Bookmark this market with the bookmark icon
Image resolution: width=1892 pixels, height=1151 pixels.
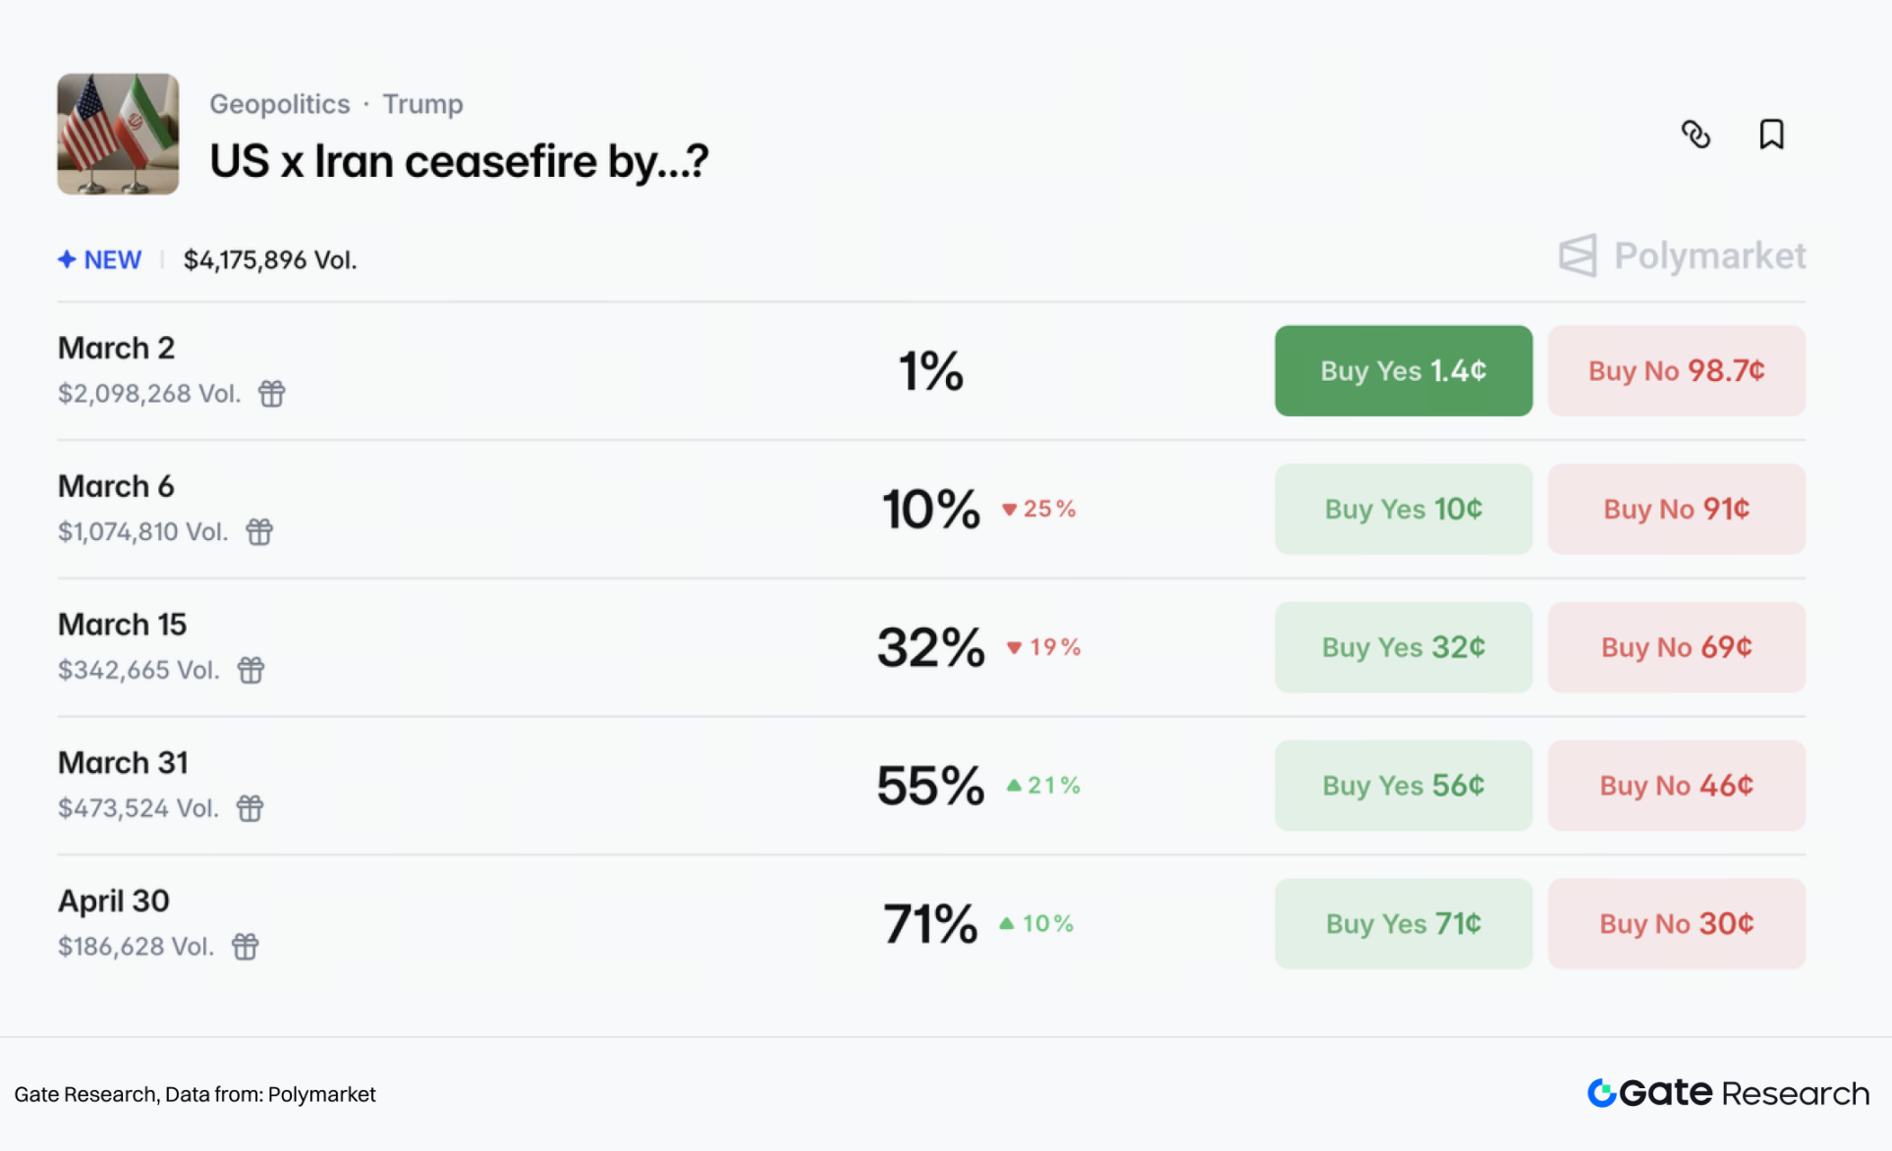[1771, 135]
